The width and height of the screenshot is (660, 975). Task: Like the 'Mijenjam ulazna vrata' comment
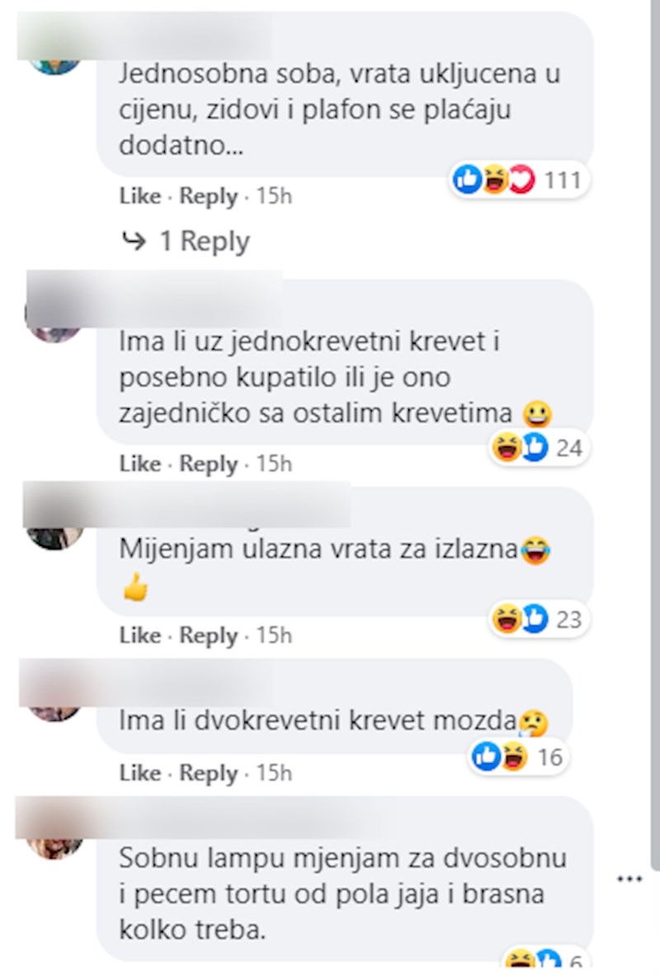coord(140,635)
